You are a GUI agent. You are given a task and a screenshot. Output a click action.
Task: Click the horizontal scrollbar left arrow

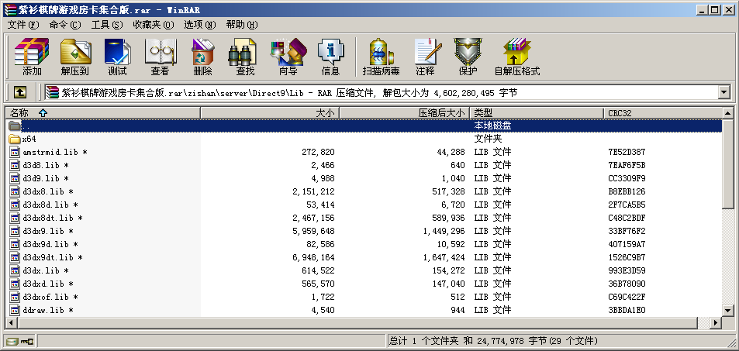click(11, 323)
